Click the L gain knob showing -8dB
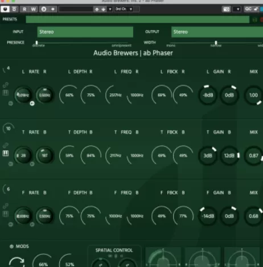This screenshot has height=267, width=263. [208, 95]
